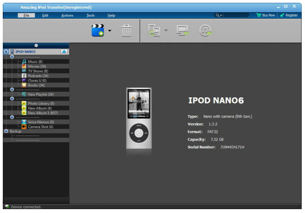Open the export dropdown arrow
This screenshot has width=305, height=213.
coord(166,30)
